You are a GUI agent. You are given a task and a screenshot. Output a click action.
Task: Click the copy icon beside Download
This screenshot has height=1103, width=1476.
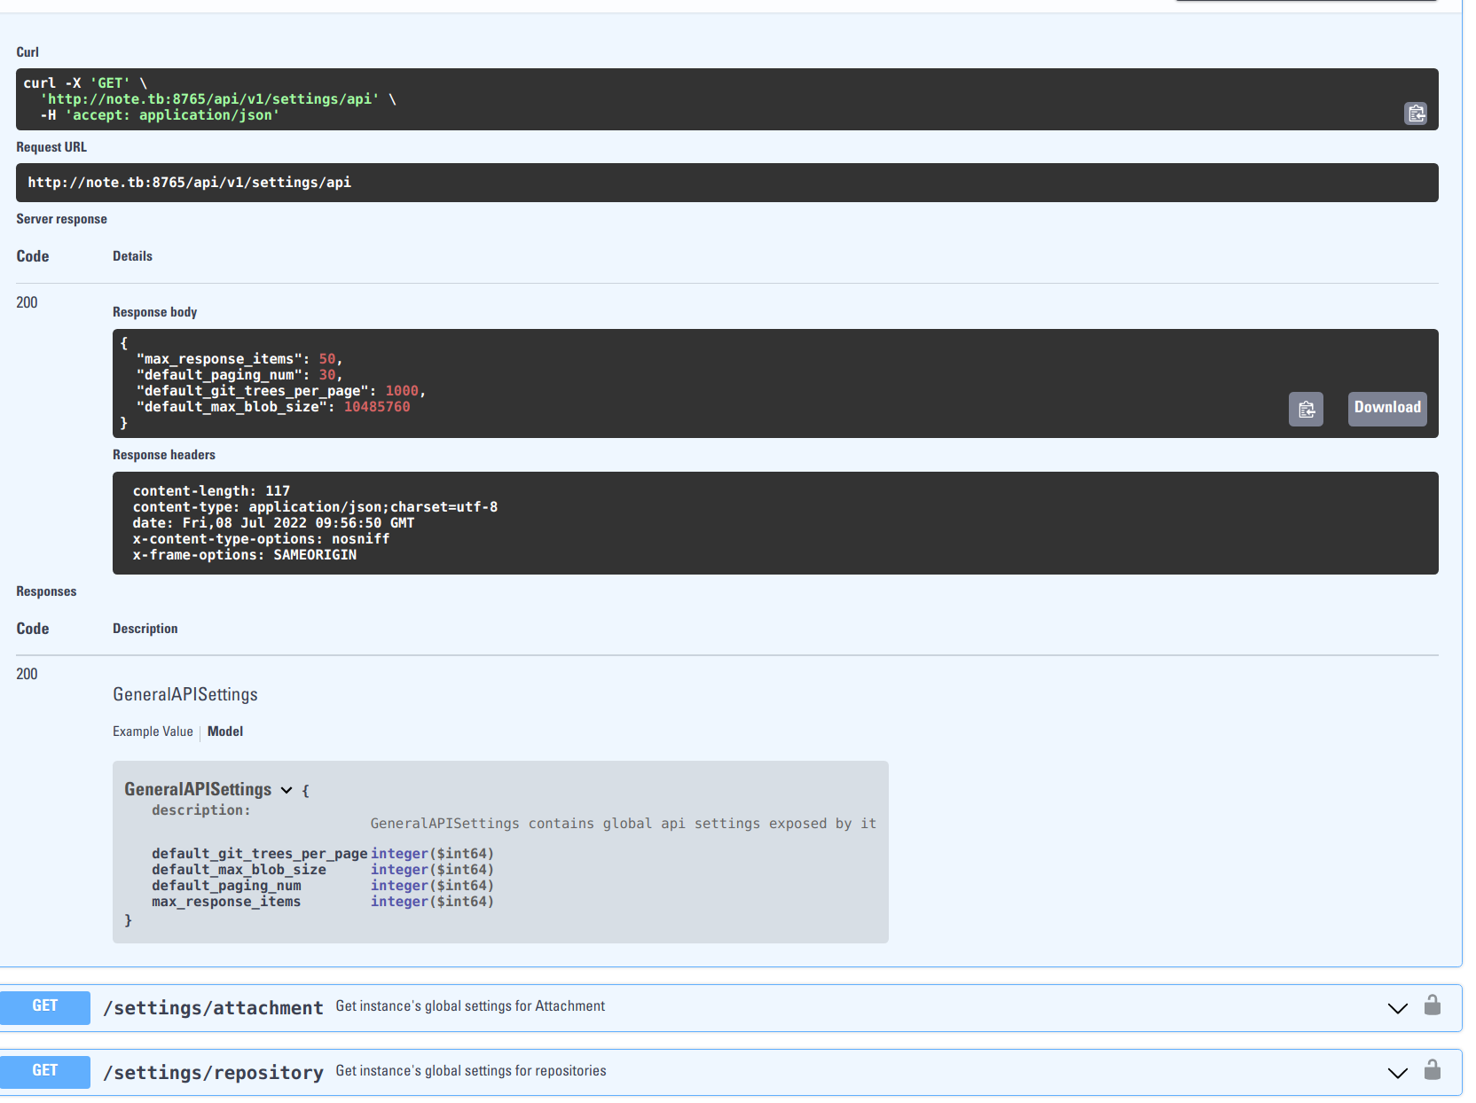[x=1305, y=409]
